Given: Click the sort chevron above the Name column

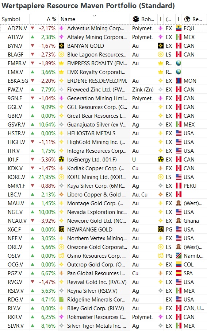Looking at the screenshot, I should pos(95,16).
